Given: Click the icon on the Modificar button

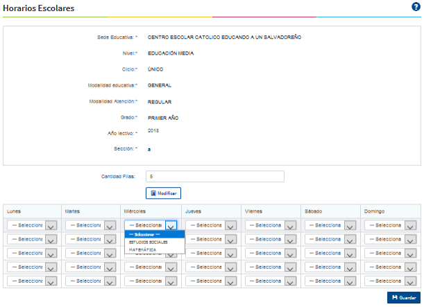Looking at the screenshot, I should click(x=153, y=193).
